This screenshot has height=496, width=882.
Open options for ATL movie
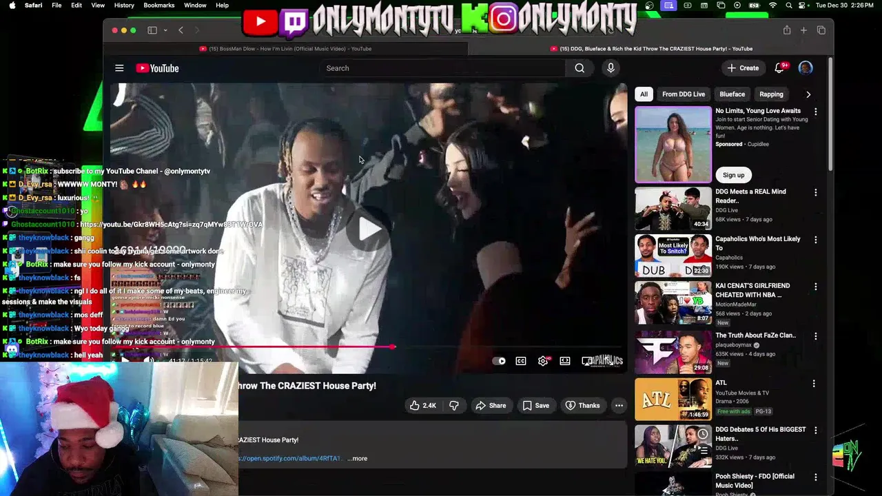coord(814,383)
